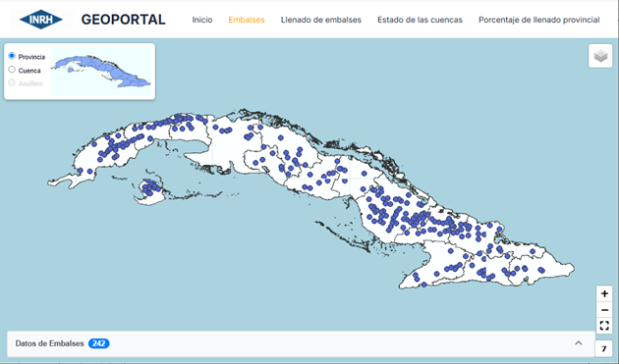Expand the Datos de Embalses panel chevron

(579, 343)
